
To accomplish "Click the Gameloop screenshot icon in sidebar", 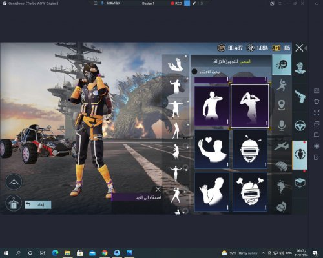I will tap(317, 90).
